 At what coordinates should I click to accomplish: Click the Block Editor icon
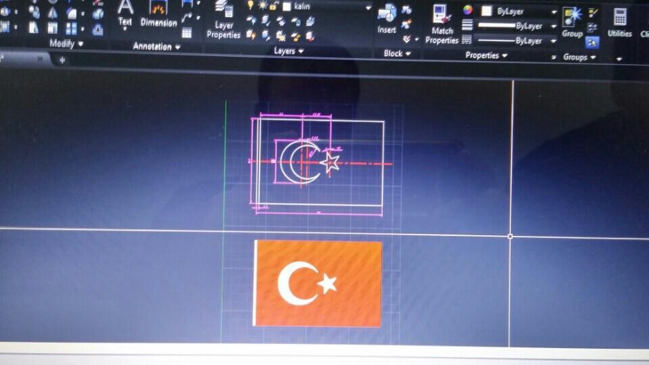[407, 25]
